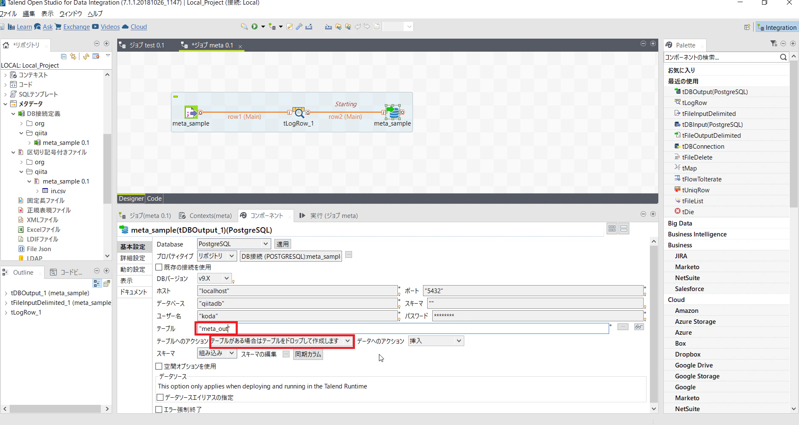Click the import items toolbar icon
The width and height of the screenshot is (799, 425).
tap(328, 26)
